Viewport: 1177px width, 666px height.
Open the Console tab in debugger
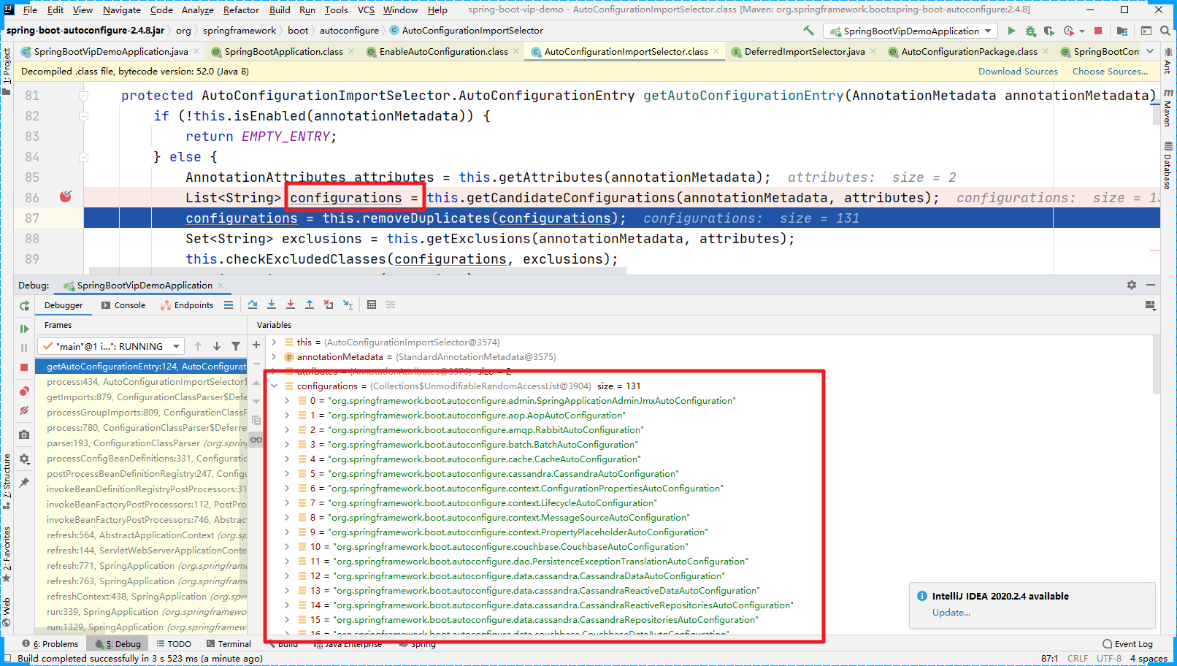[123, 305]
